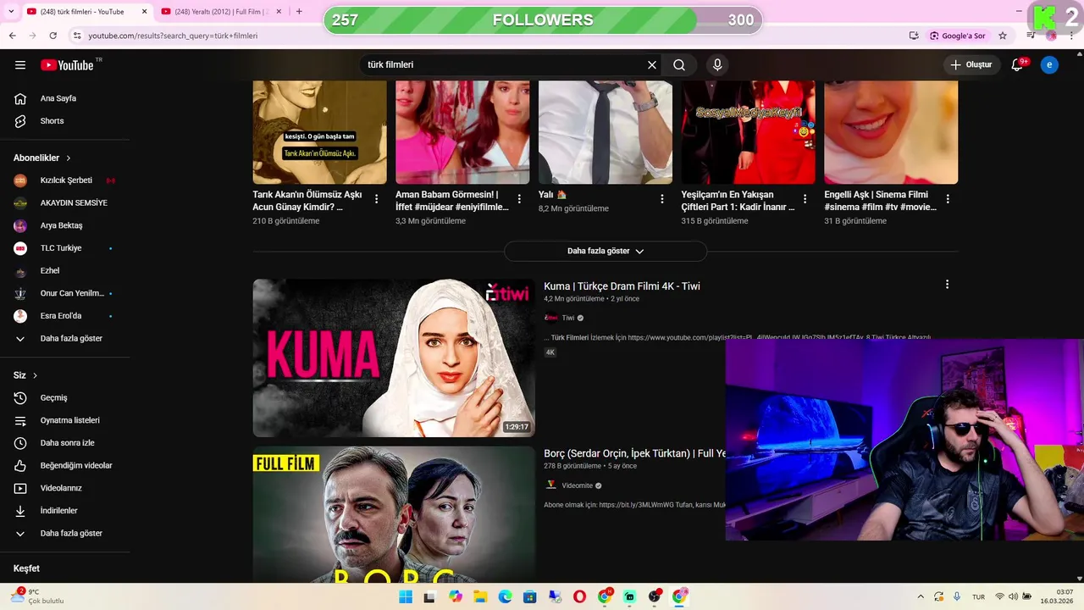1084x610 pixels.
Task: Open the more menu for the Kuma video
Action: point(948,285)
